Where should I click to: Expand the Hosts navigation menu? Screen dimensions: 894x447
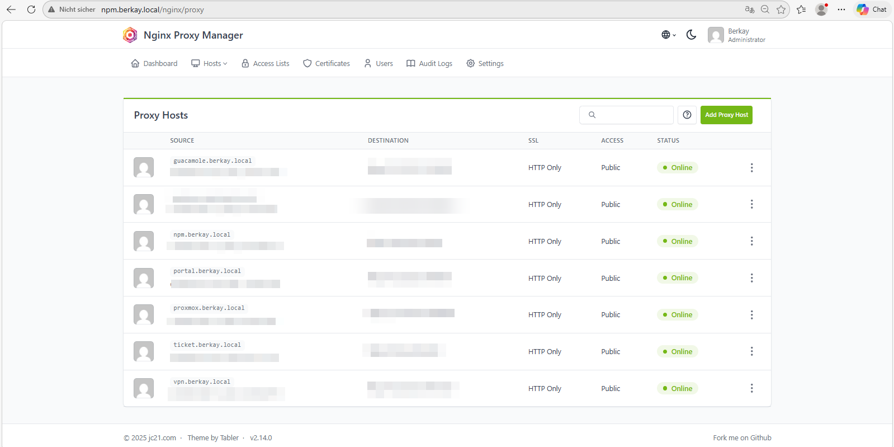210,64
